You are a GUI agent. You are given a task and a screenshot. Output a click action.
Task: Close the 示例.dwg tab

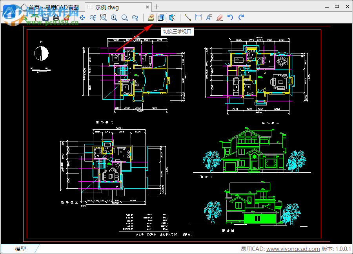[x=147, y=7]
